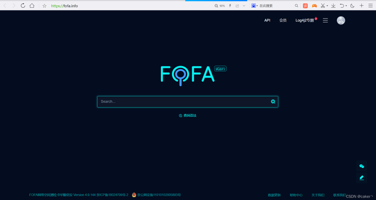Click the undo closed-tab arrow icon
Screen dimensions: 376x200
click(342, 6)
